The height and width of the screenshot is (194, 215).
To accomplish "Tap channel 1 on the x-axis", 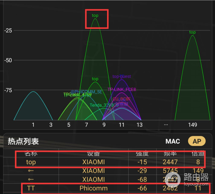I will [x=33, y=125].
